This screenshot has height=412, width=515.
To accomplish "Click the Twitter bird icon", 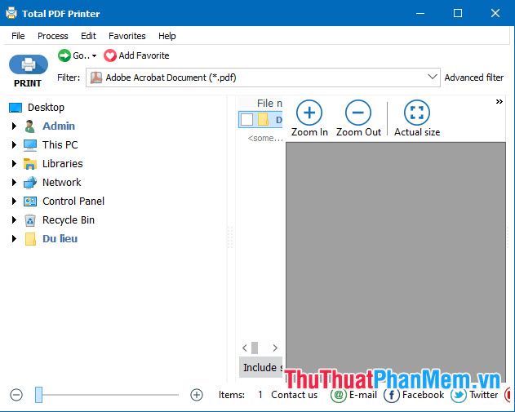I will (x=459, y=395).
